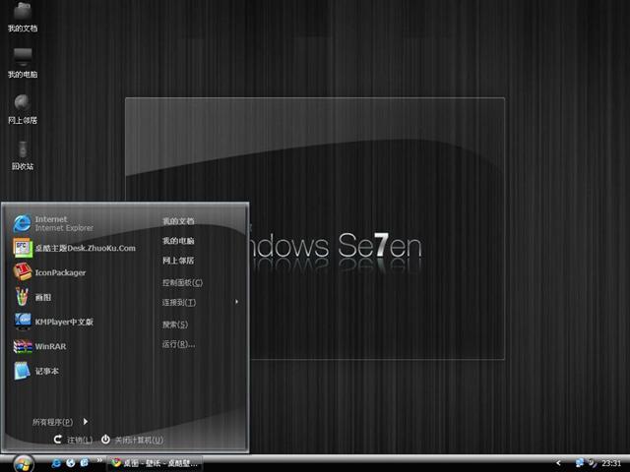The image size is (630, 472).
Task: Expand 所有程序(P) all programs
Action: tap(60, 422)
